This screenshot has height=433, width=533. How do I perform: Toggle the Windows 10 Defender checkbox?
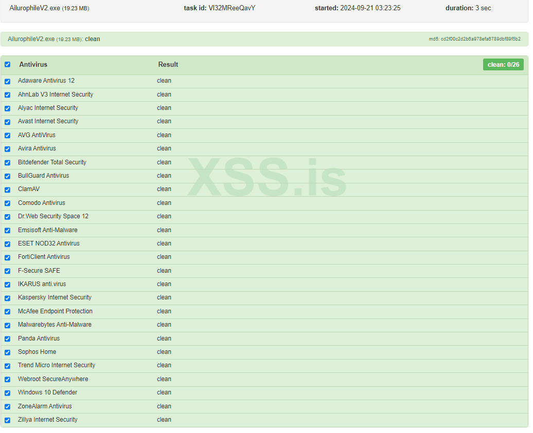8,394
